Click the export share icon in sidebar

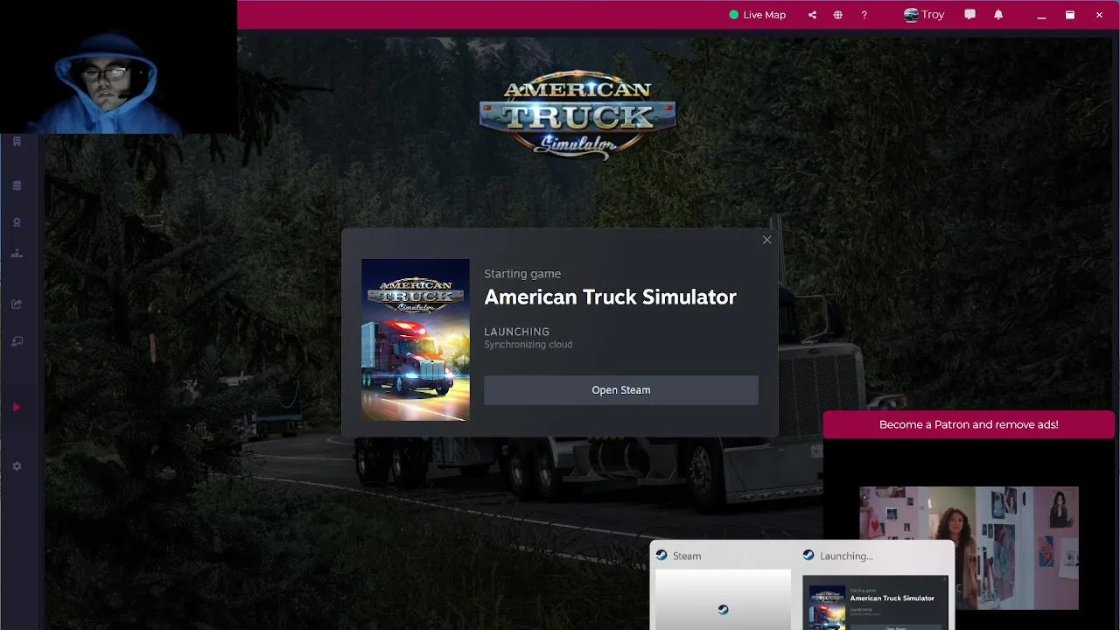(x=17, y=304)
